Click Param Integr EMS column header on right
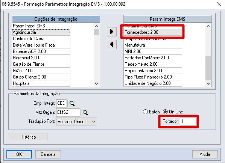225x163 pixels. [167, 19]
